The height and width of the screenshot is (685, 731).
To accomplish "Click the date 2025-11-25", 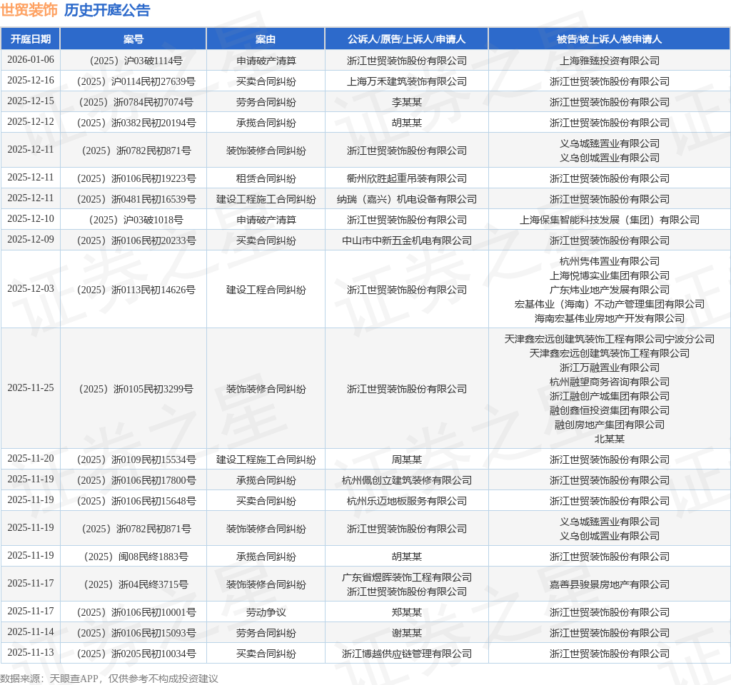I will point(31,387).
